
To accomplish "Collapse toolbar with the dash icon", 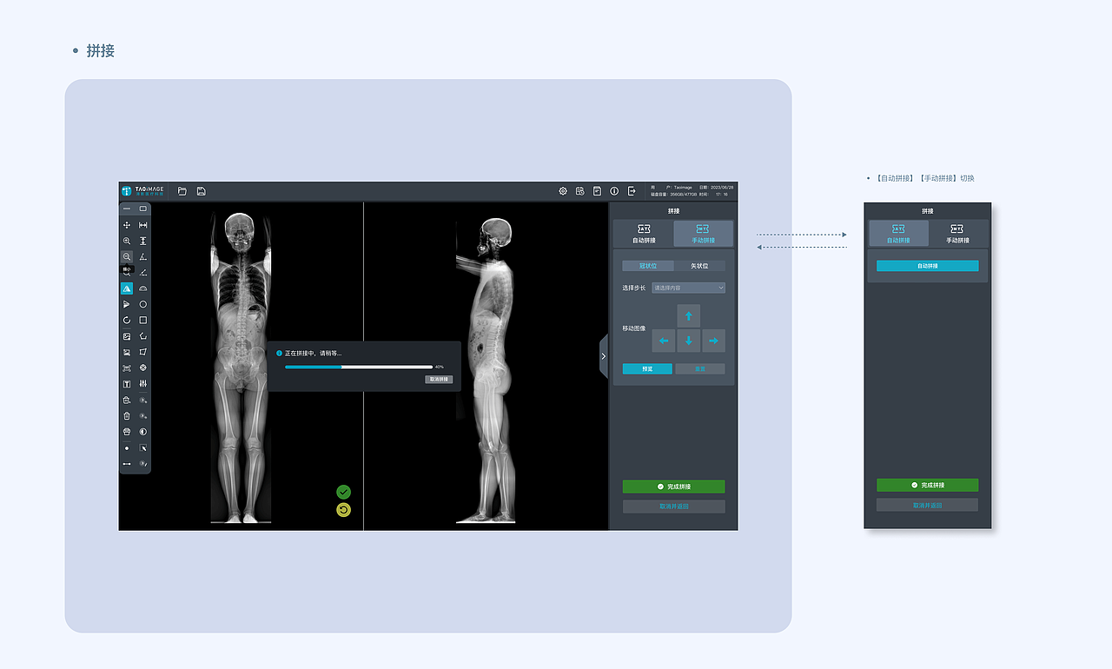I will tap(127, 209).
